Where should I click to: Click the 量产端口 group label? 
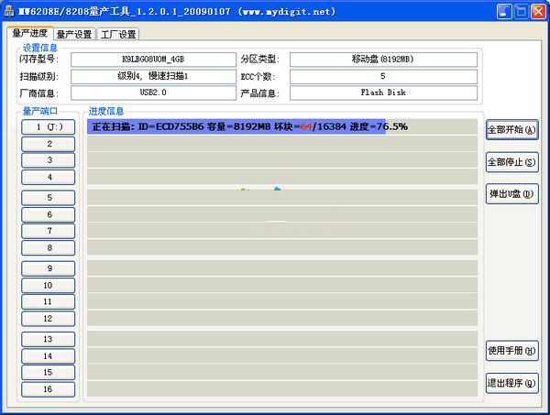click(x=40, y=111)
